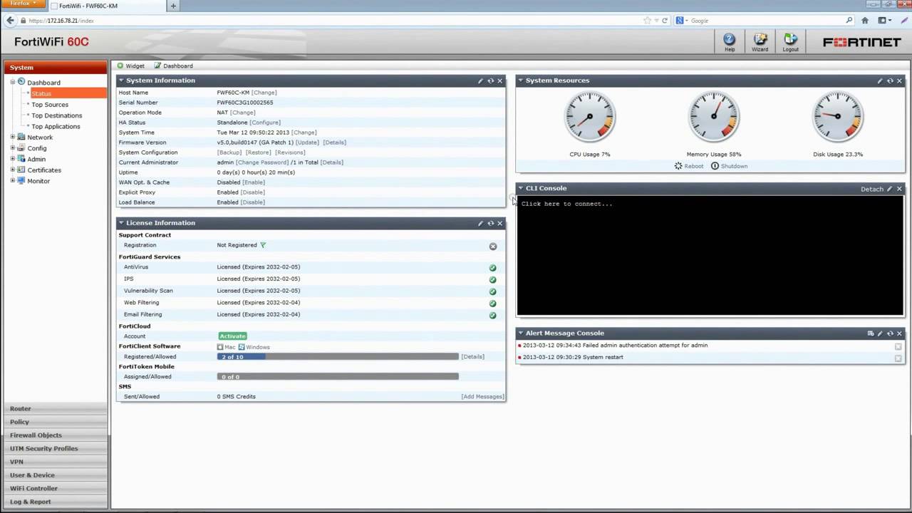Image resolution: width=912 pixels, height=513 pixels.
Task: Click the FortiClient Registered 2 of 10 bar
Action: [338, 356]
